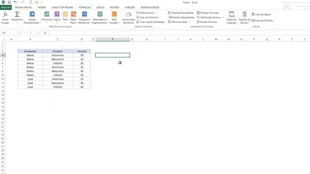
Task: Click the José cell in row 10
Action: pyautogui.click(x=30, y=79)
